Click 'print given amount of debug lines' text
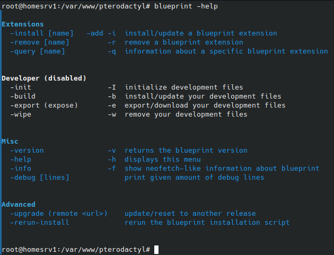334x255 pixels. point(194,178)
